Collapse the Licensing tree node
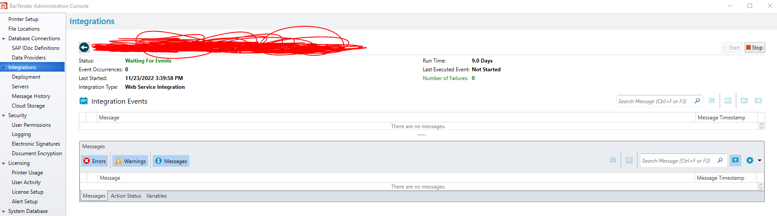 point(4,163)
